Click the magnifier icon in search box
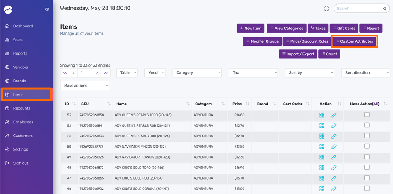 click(384, 9)
